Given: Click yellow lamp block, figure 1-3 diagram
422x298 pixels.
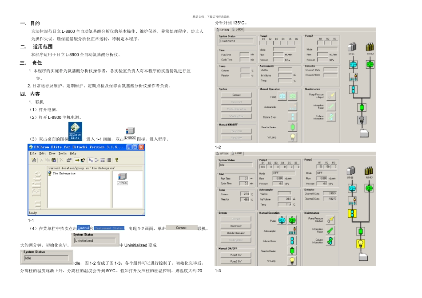Looking at the screenshot, I should (x=361, y=244).
